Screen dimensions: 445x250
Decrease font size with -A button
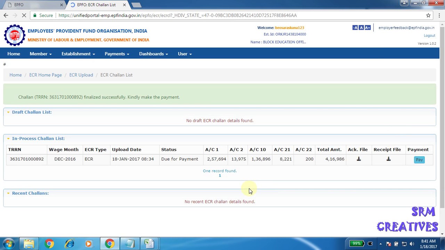pos(355,27)
